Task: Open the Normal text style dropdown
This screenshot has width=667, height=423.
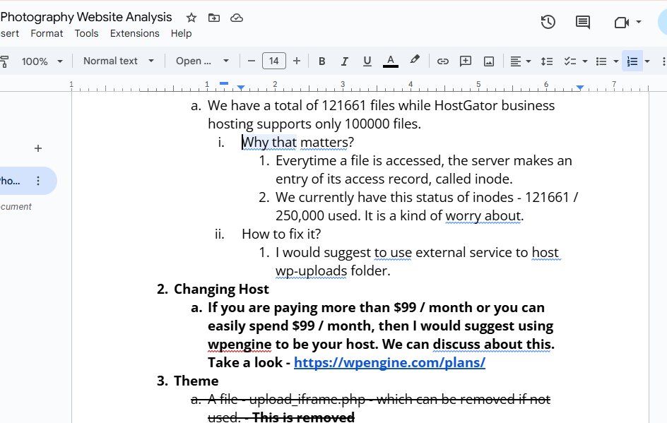Action: tap(118, 61)
